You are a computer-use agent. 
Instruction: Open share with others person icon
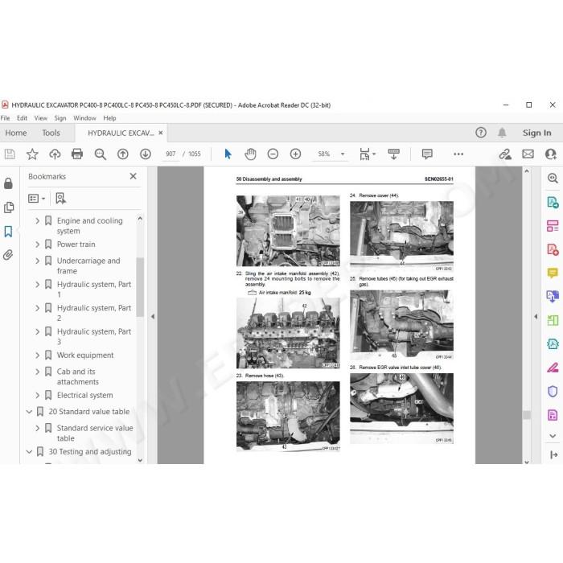[x=550, y=154]
